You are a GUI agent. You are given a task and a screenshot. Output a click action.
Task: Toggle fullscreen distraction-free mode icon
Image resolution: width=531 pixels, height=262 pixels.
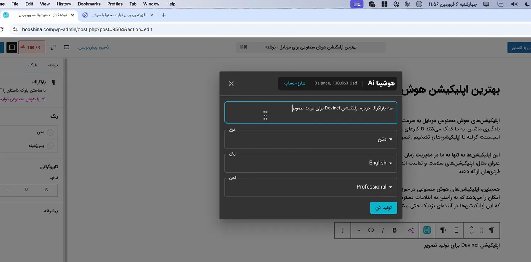click(53, 47)
